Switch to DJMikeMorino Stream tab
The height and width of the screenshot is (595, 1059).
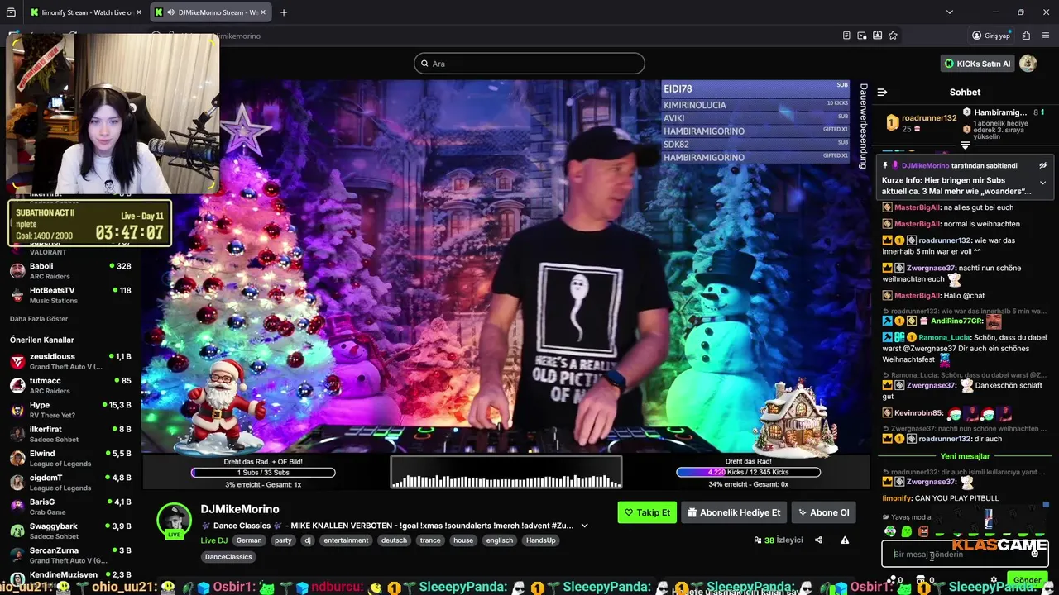pos(211,12)
